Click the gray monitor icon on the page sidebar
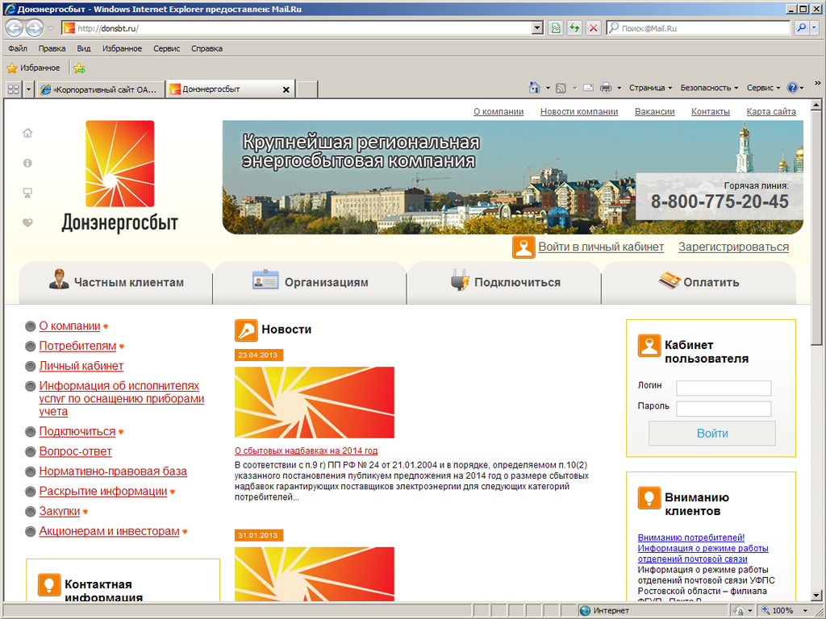The width and height of the screenshot is (826, 619). [27, 193]
